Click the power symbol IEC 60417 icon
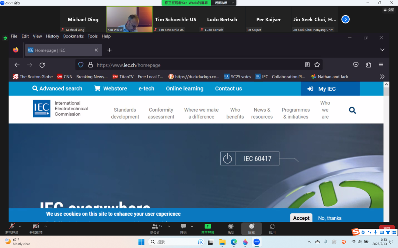This screenshot has width=398, height=248. [227, 158]
